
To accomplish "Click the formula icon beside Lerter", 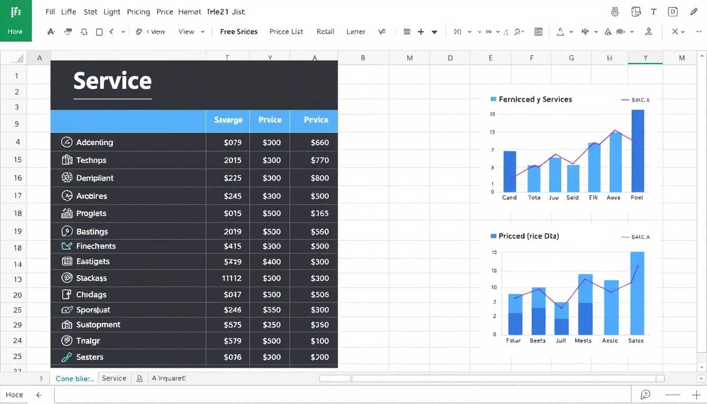I will [x=382, y=32].
